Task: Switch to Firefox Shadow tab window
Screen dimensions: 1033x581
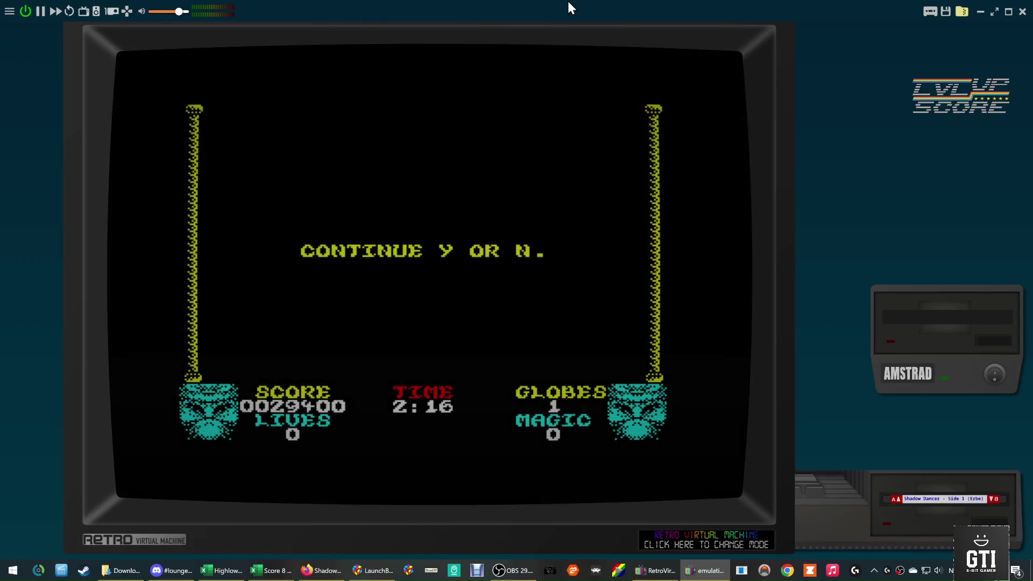Action: point(321,570)
